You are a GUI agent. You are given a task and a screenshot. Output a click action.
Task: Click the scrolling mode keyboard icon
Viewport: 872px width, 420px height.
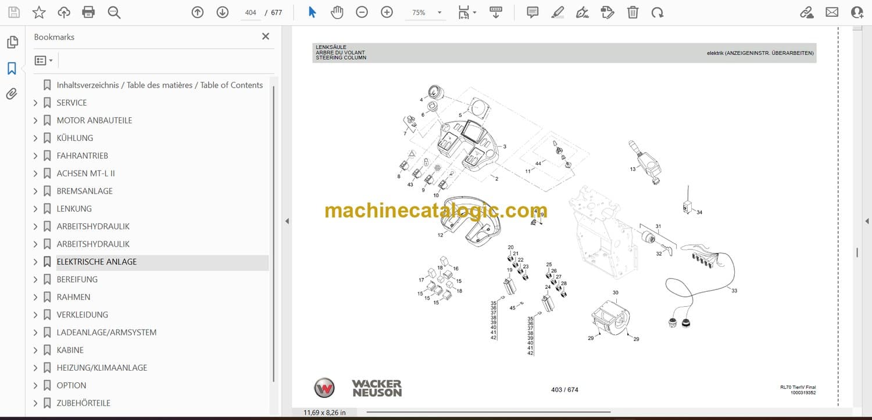(496, 12)
